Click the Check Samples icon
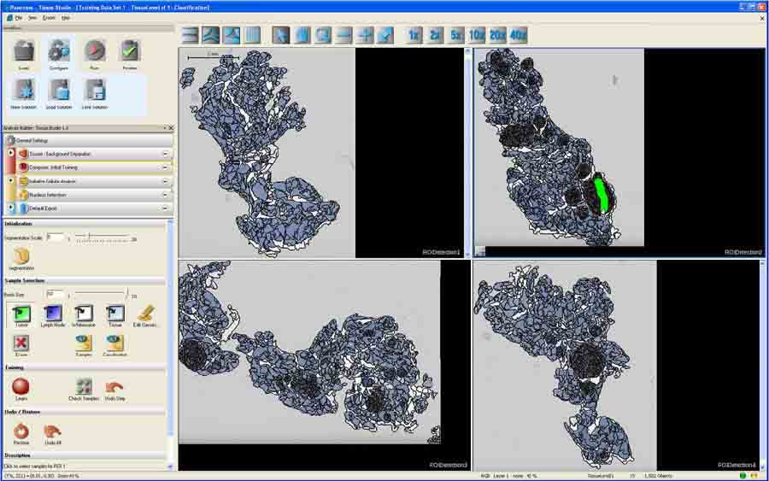The height and width of the screenshot is (481, 769). tap(84, 386)
